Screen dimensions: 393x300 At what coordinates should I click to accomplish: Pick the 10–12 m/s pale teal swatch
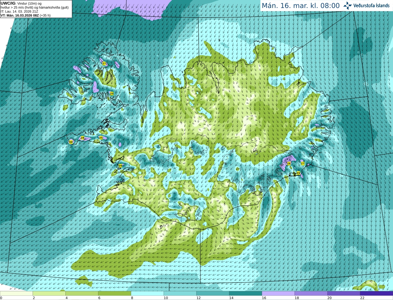180,293
